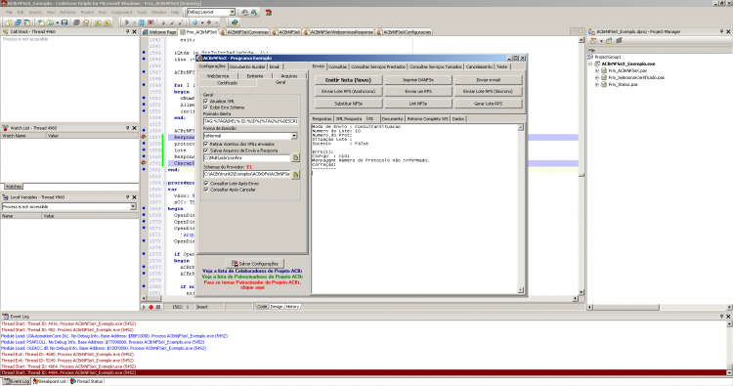Switch to the Cancelamento tab

click(x=479, y=66)
